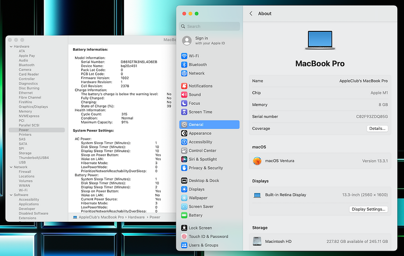Select Ethernet in System Information Hardware list

[26, 93]
